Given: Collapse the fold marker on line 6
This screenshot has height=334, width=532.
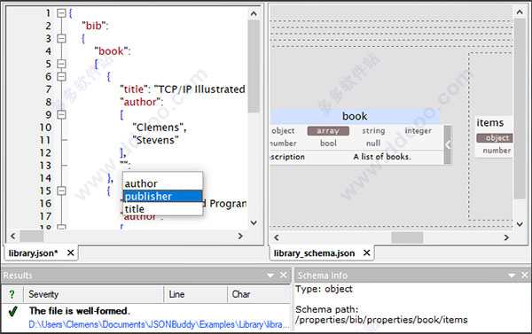Looking at the screenshot, I should click(61, 76).
